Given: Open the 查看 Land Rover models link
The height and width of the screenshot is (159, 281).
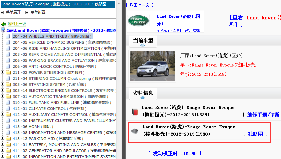Looking at the screenshot, I should tap(255, 21).
